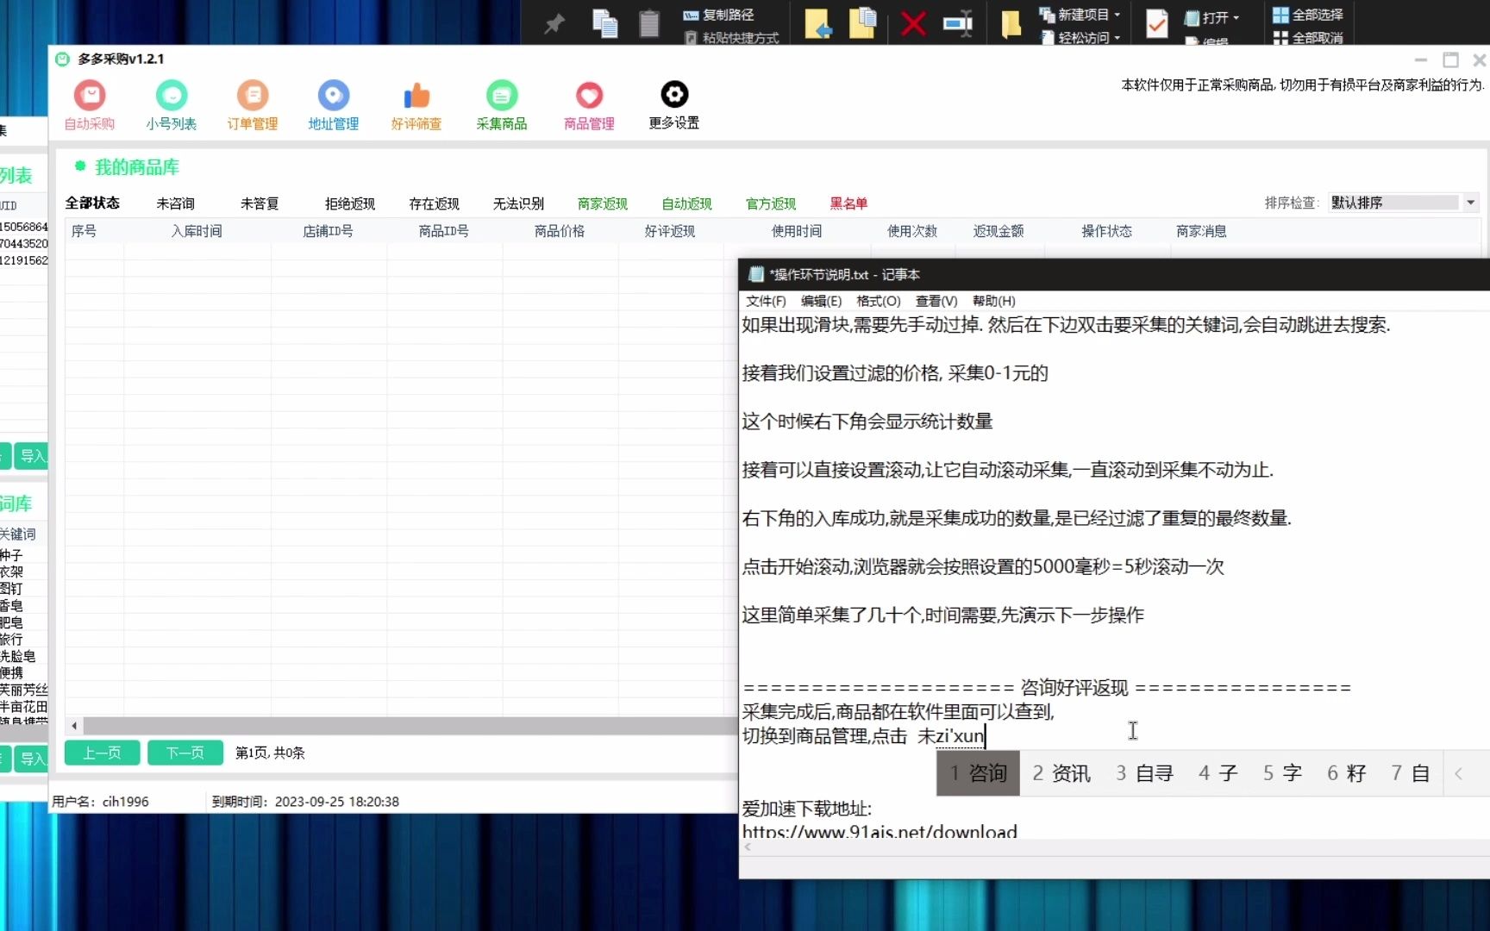
Task: Select the 拒绝返现 status tab
Action: (x=349, y=203)
